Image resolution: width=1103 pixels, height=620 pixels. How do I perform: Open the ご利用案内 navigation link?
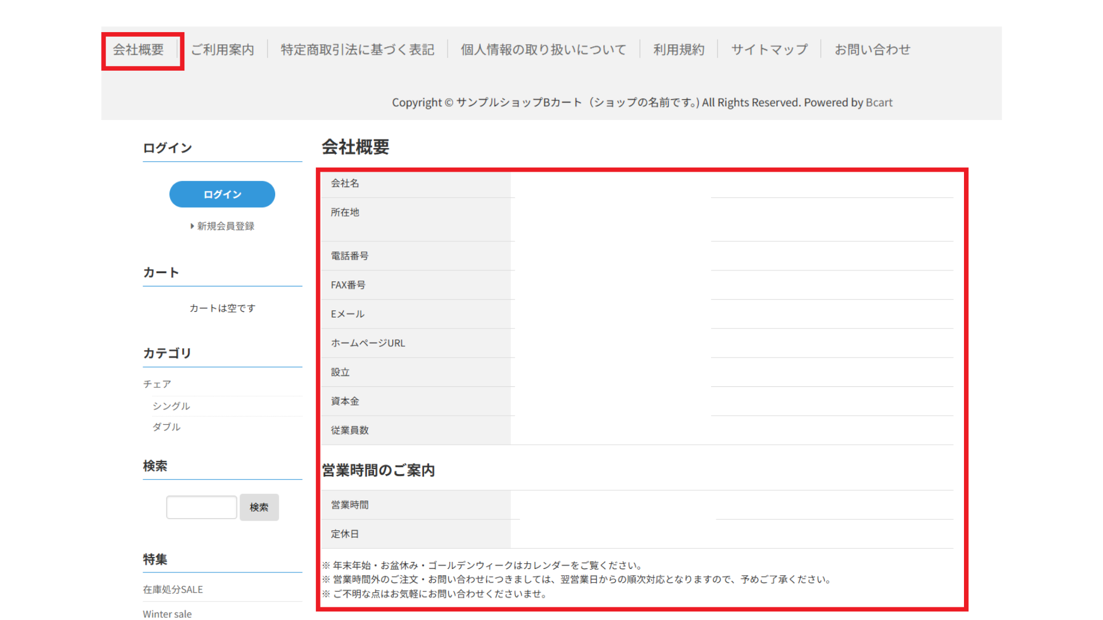point(222,50)
